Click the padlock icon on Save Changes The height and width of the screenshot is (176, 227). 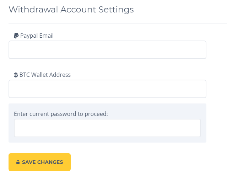pyautogui.click(x=18, y=162)
